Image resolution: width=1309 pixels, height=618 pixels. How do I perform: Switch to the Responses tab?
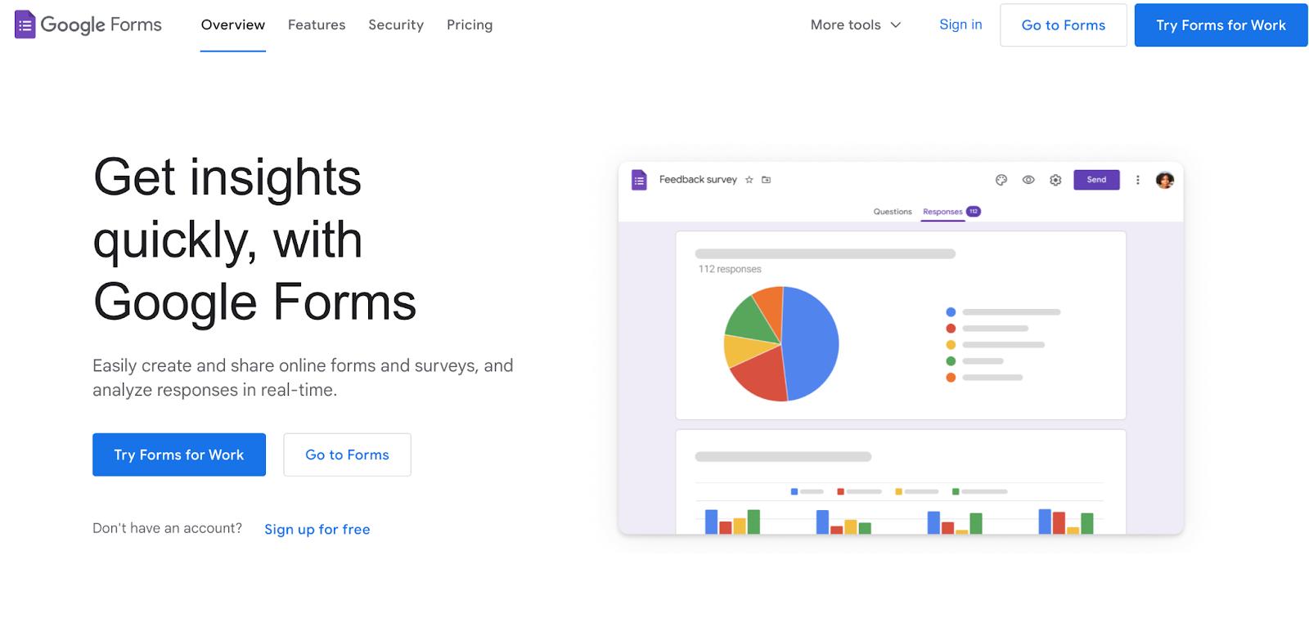[x=942, y=212]
